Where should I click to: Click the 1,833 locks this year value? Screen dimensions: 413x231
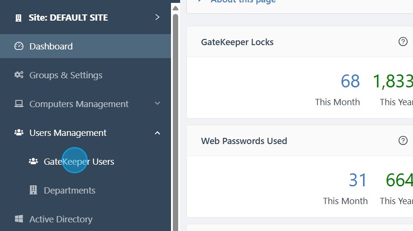pyautogui.click(x=393, y=81)
